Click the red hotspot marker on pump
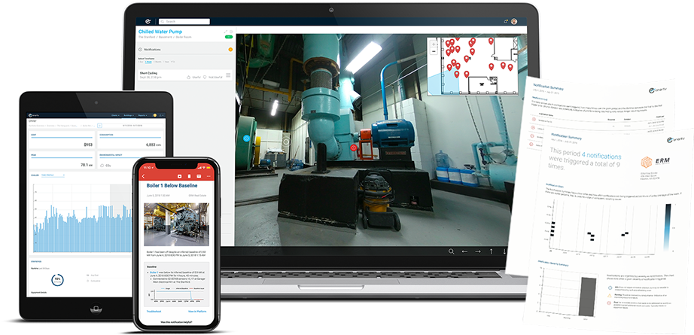This screenshot has height=335, width=694. (354, 148)
